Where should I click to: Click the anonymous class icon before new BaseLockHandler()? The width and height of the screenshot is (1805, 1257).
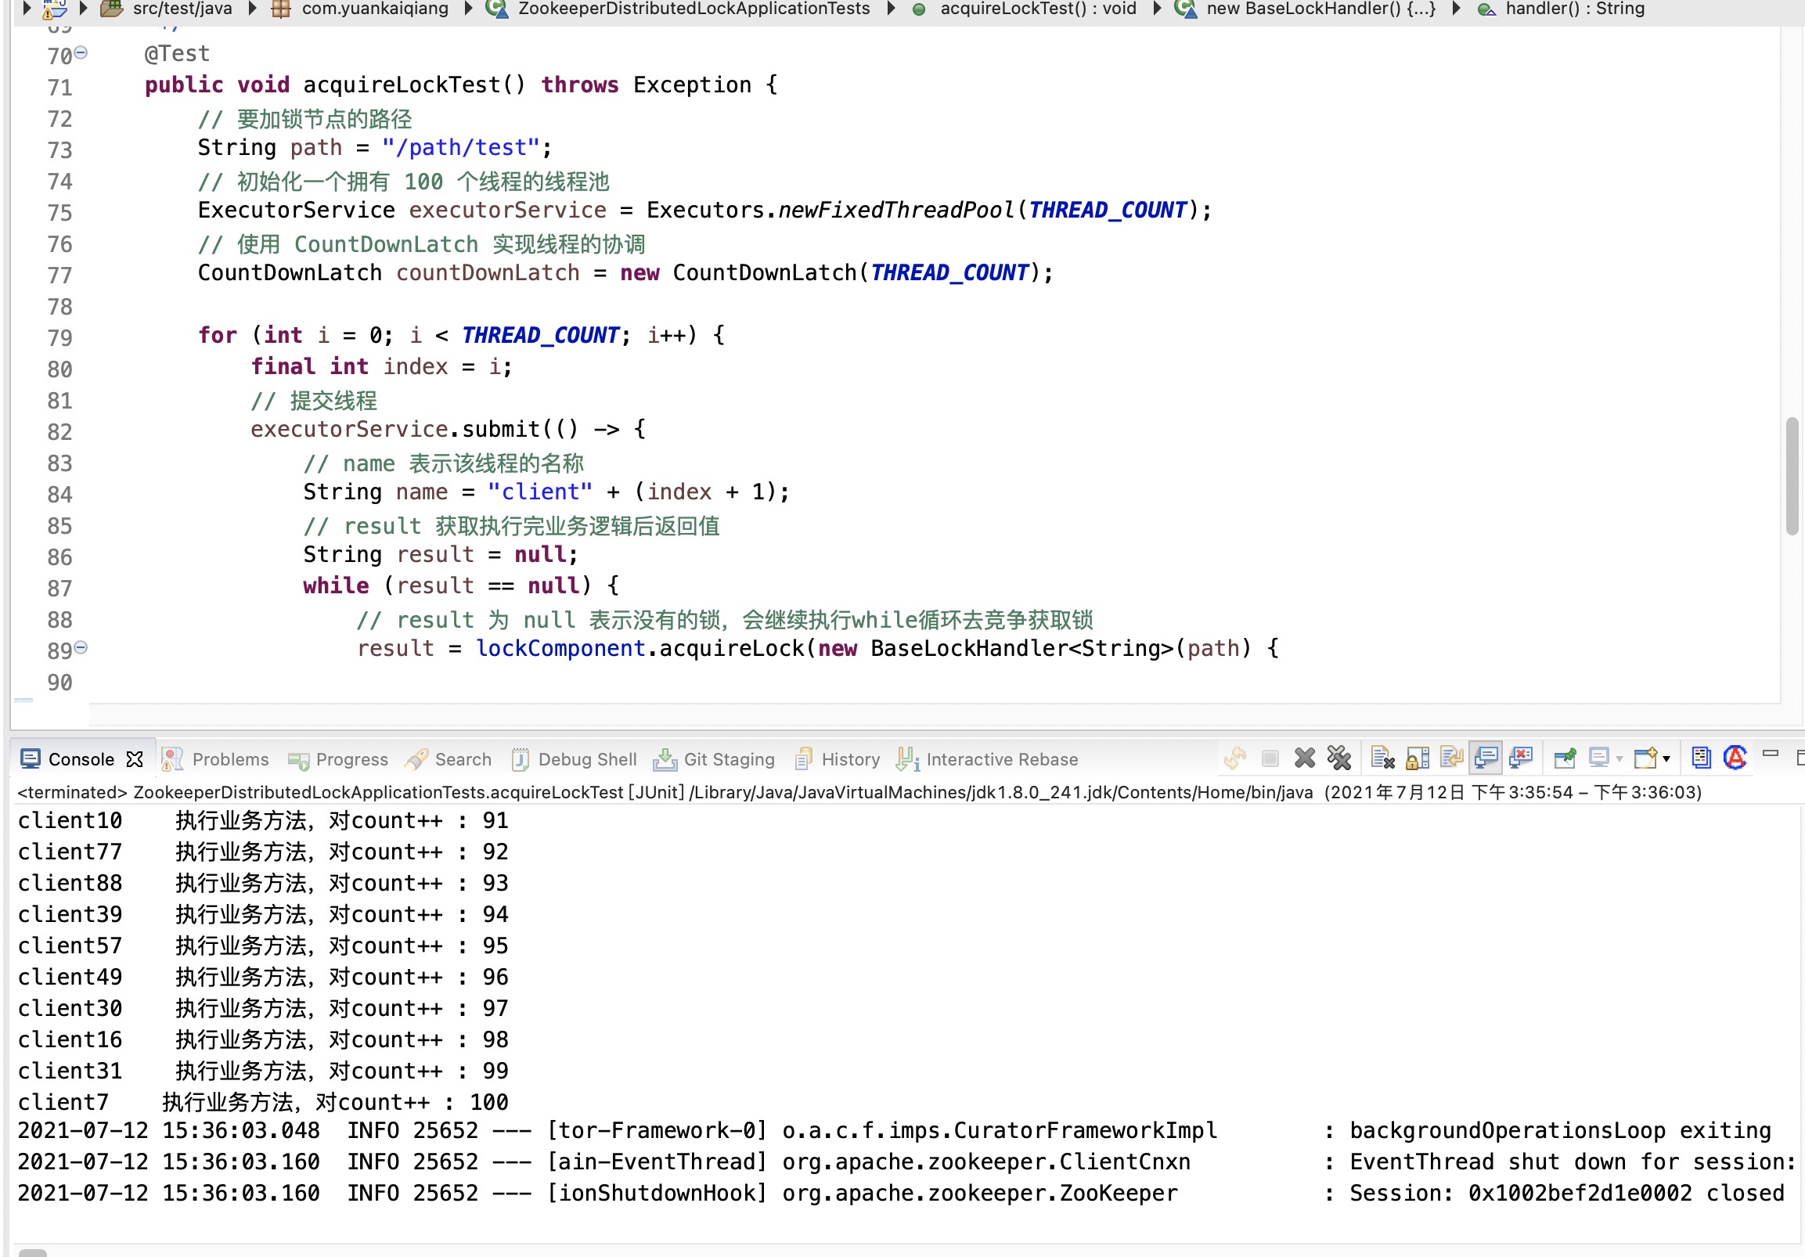[x=1185, y=9]
